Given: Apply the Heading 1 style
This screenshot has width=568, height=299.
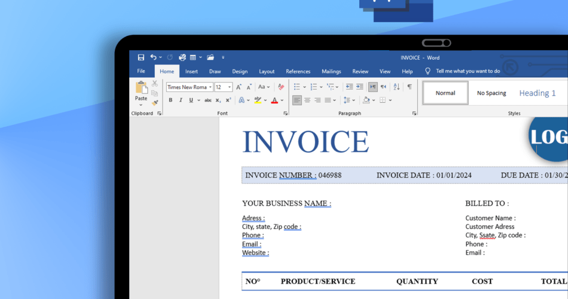Looking at the screenshot, I should click(x=538, y=93).
